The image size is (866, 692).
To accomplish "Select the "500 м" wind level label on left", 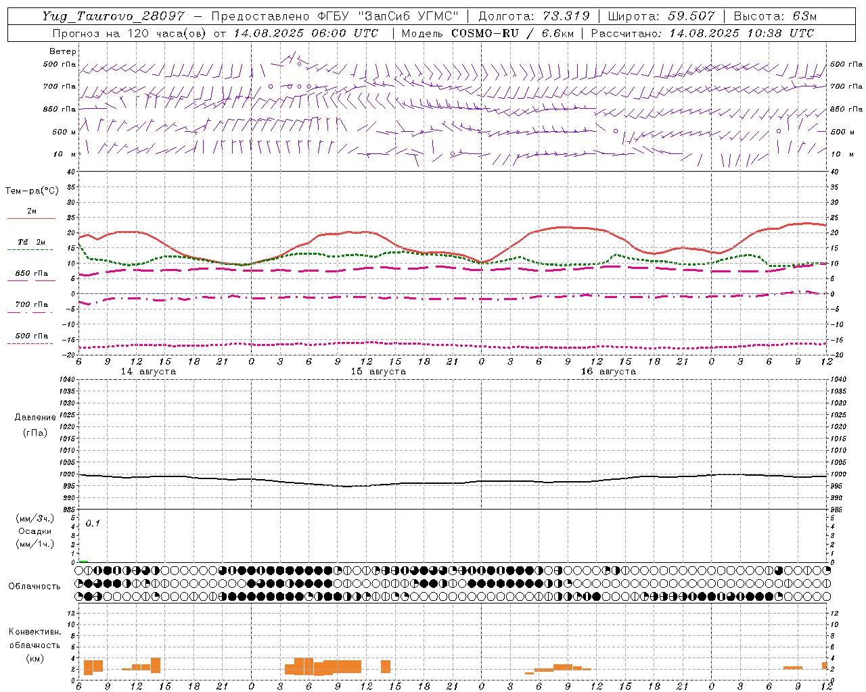I will [64, 132].
